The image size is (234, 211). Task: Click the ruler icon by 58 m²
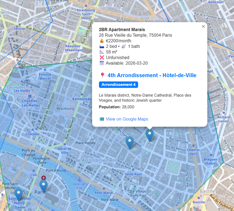pos(102,52)
